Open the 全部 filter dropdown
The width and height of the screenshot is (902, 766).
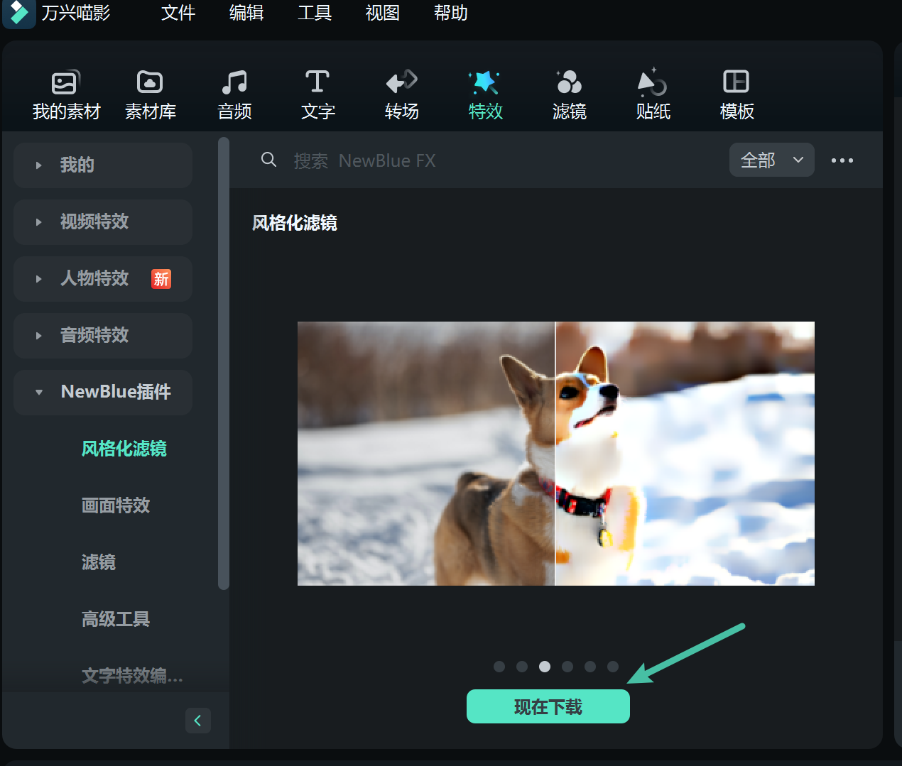coord(771,160)
